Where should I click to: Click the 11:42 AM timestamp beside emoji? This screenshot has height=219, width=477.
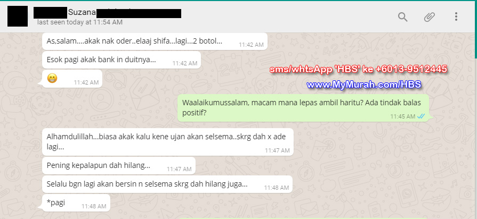pyautogui.click(x=86, y=82)
